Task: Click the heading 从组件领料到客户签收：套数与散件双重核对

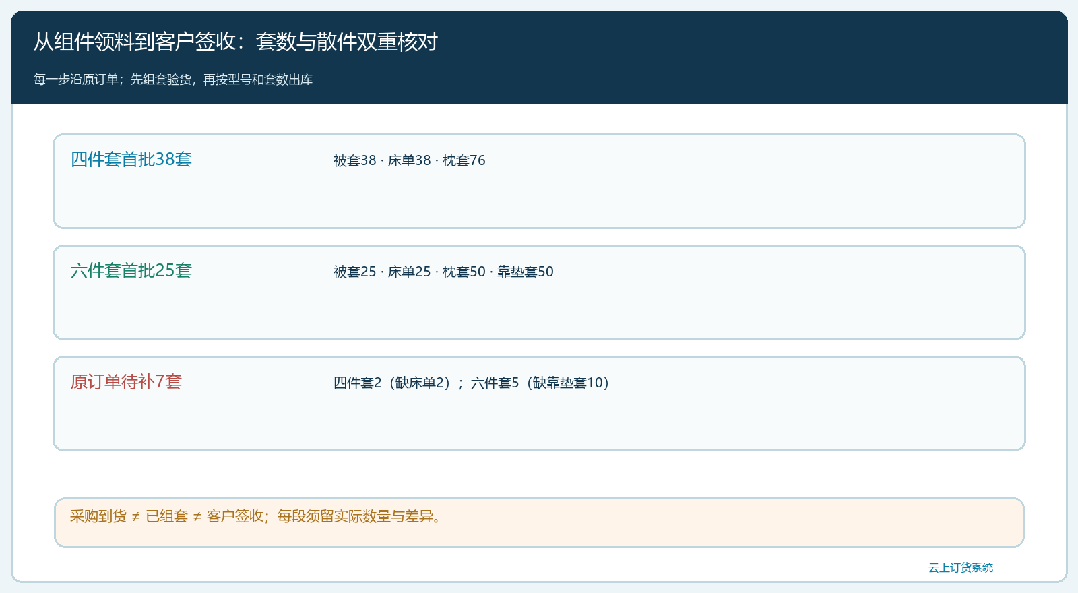Action: [236, 42]
